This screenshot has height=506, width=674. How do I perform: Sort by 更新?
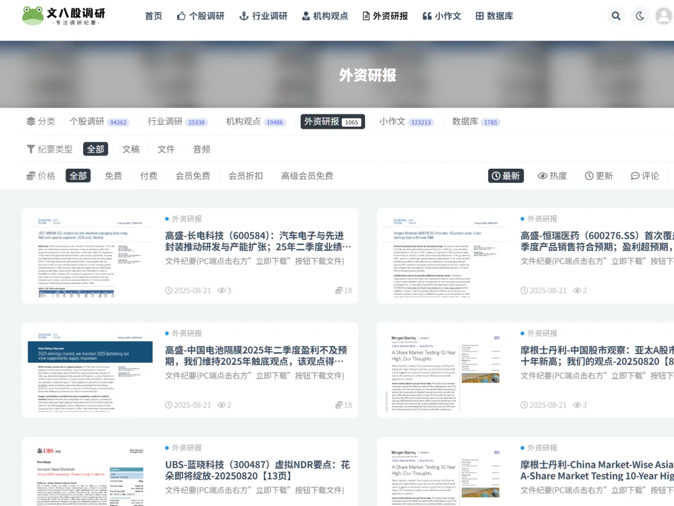(x=598, y=176)
